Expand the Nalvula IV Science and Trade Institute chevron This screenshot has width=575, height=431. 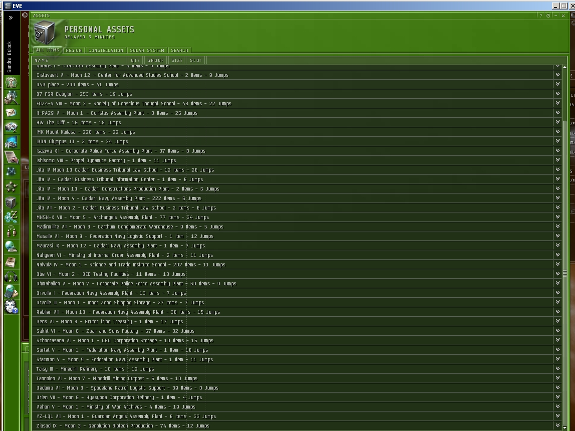click(558, 264)
